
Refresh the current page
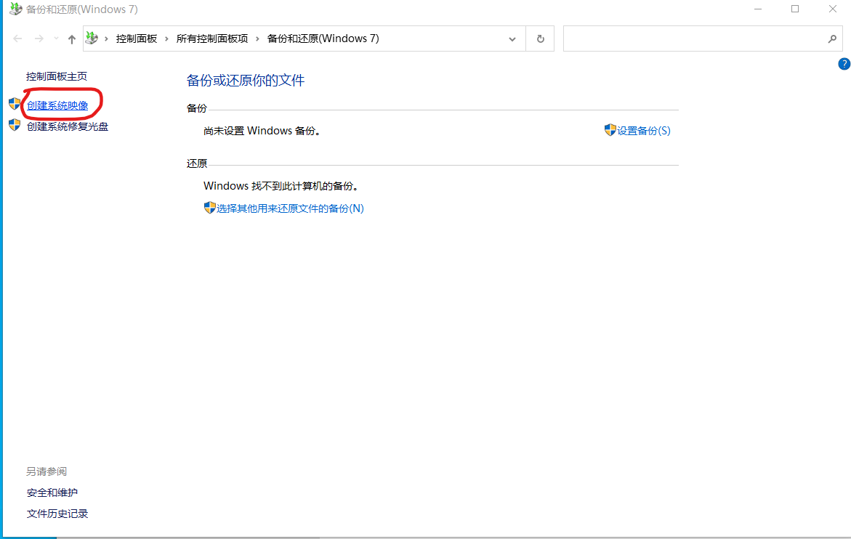tap(540, 38)
